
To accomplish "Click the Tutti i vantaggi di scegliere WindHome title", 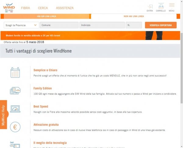I will coord(38,51).
